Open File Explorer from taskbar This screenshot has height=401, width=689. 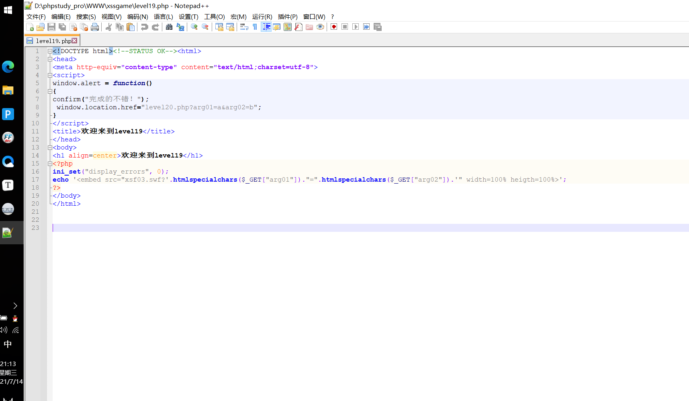tap(8, 90)
